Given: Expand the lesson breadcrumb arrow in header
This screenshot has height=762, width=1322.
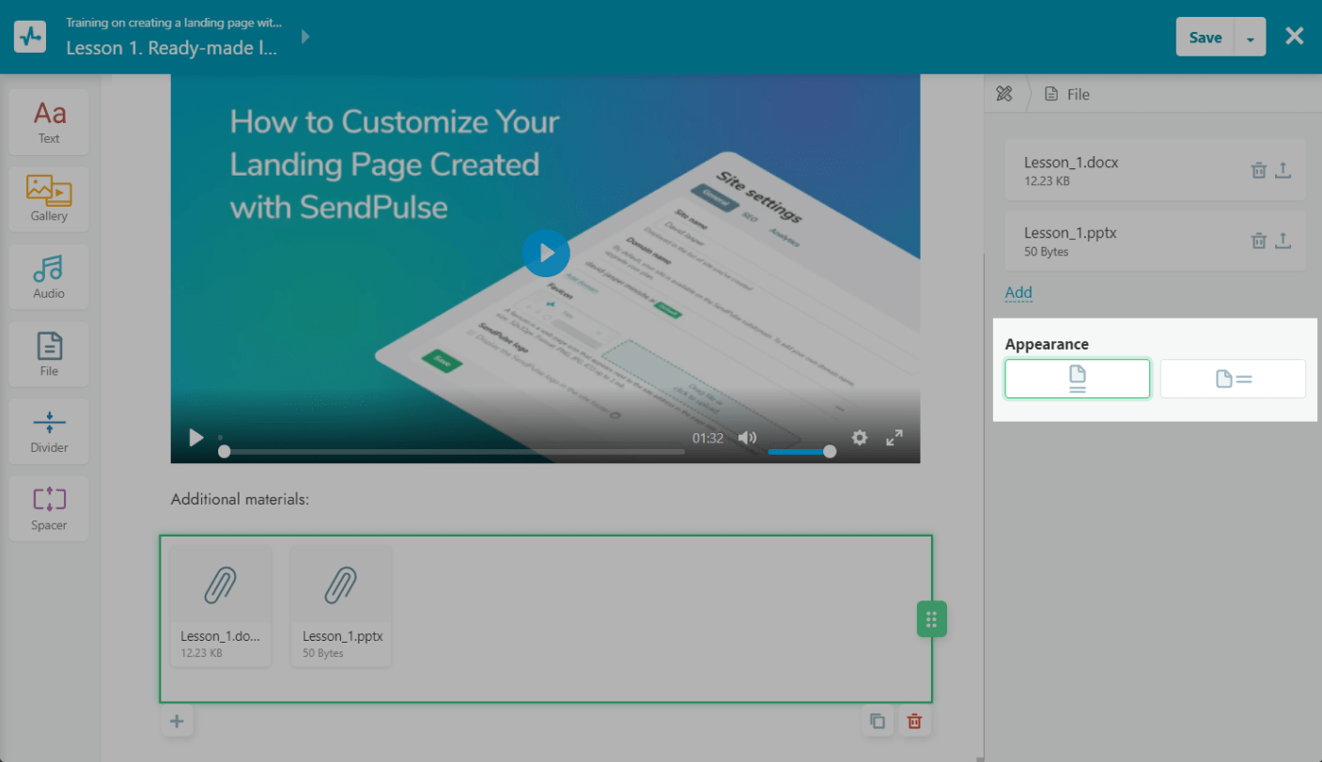Looking at the screenshot, I should (305, 37).
